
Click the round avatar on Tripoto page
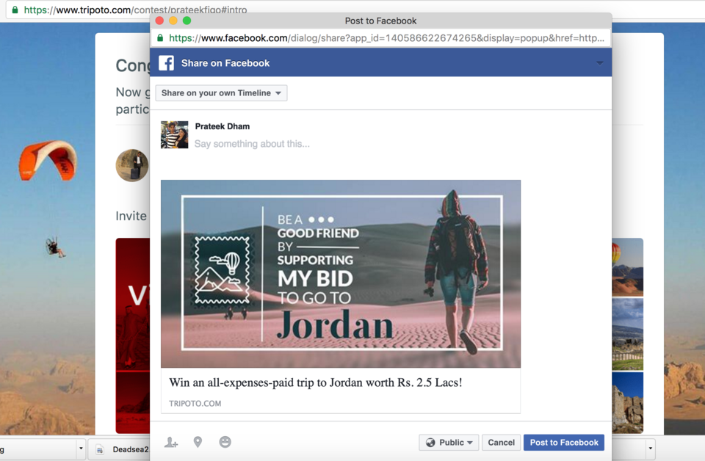coord(132,165)
